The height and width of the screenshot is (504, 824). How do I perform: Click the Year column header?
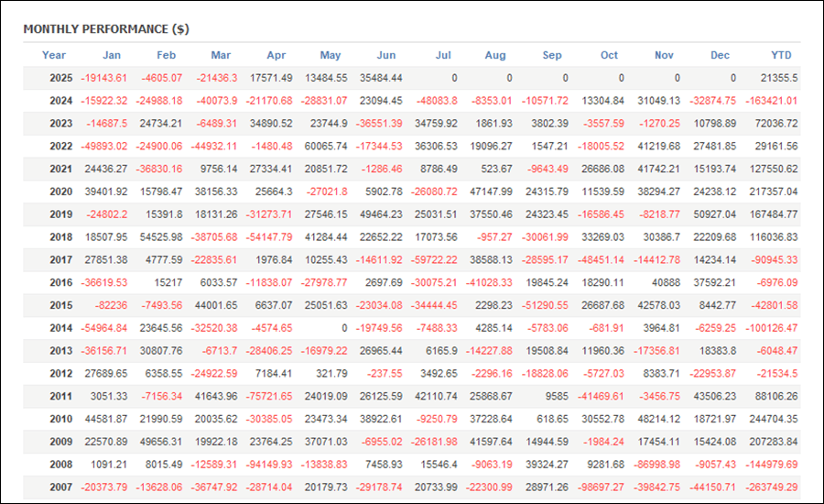point(54,55)
